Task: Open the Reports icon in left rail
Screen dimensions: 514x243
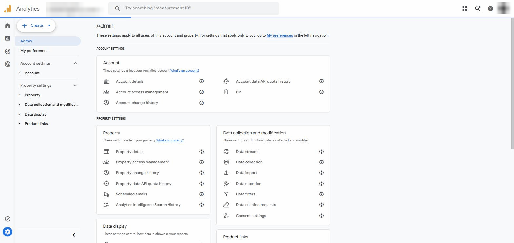Action: [8, 39]
